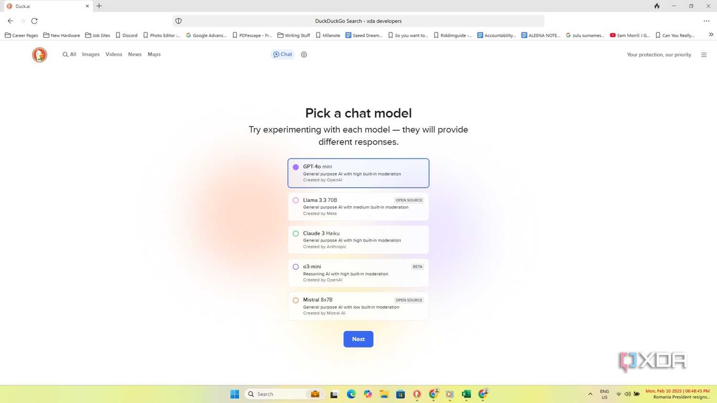Image resolution: width=717 pixels, height=403 pixels.
Task: Click 'Created by Mistral AI' text
Action: coord(324,313)
